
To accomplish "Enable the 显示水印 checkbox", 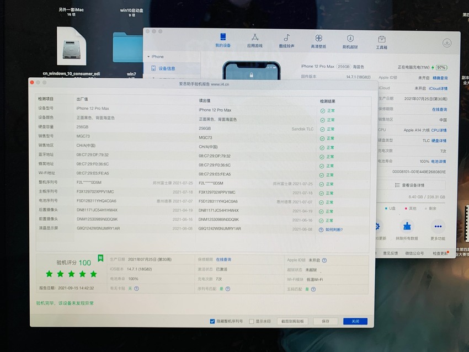I will pyautogui.click(x=252, y=322).
